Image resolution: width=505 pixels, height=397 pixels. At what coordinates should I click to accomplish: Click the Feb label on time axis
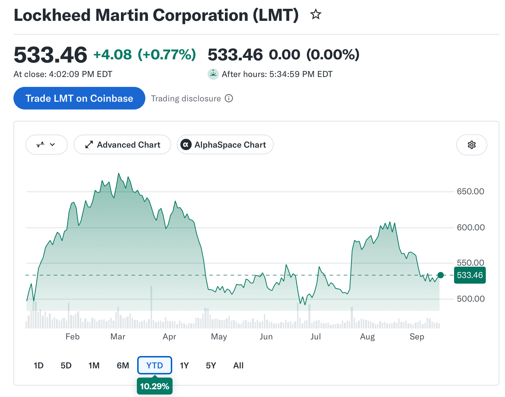pyautogui.click(x=72, y=337)
